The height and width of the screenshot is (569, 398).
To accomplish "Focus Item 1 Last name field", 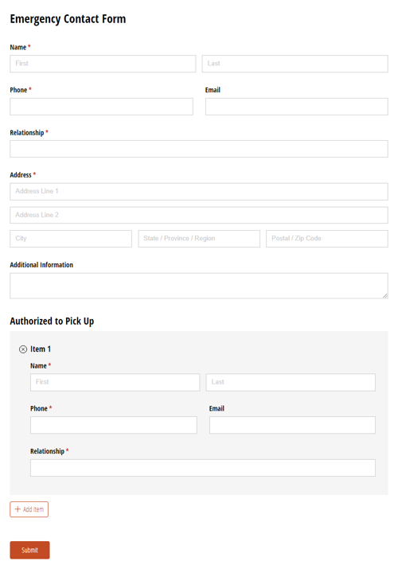I will point(291,382).
